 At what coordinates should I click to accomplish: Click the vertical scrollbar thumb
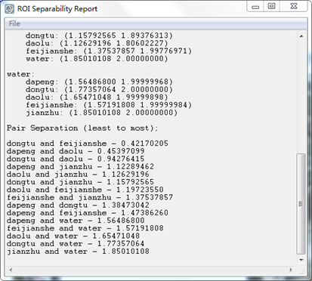[301, 204]
